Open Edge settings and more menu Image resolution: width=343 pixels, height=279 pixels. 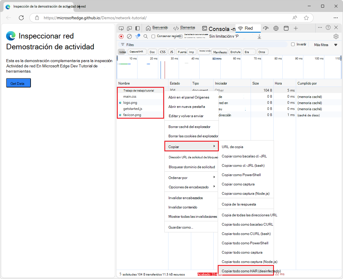(x=335, y=18)
